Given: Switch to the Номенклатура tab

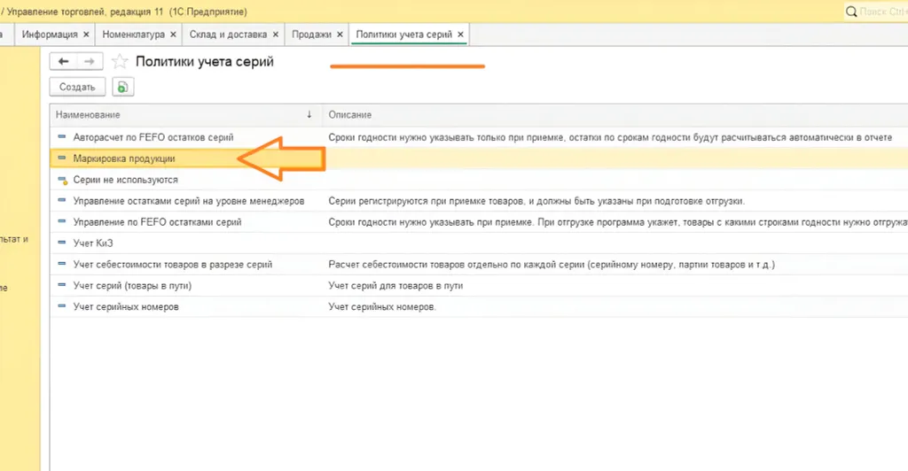Looking at the screenshot, I should 133,35.
